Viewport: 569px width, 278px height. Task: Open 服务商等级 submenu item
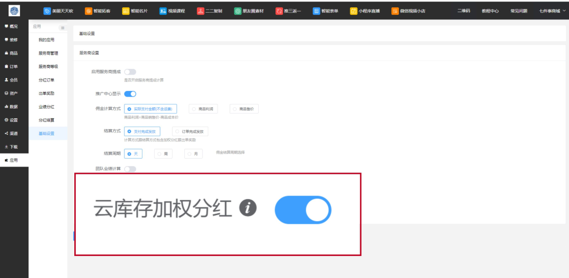pyautogui.click(x=48, y=67)
